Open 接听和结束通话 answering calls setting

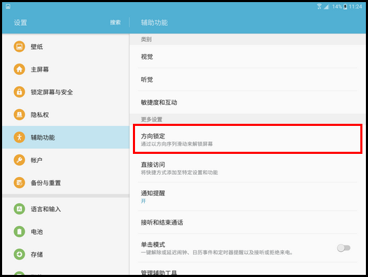click(x=248, y=222)
